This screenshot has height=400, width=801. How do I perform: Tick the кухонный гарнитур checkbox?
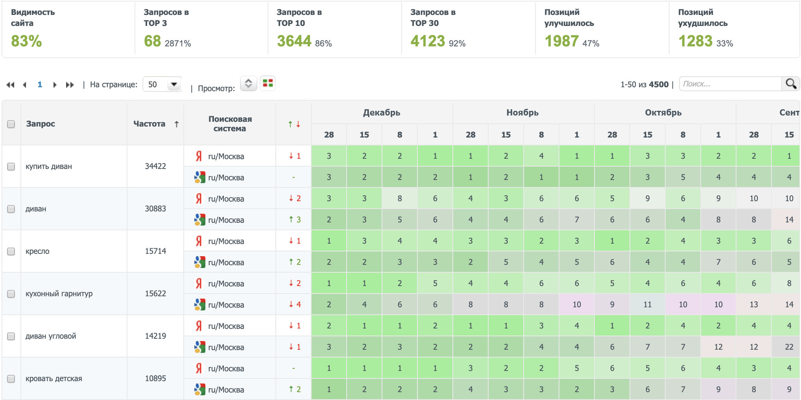pos(11,294)
